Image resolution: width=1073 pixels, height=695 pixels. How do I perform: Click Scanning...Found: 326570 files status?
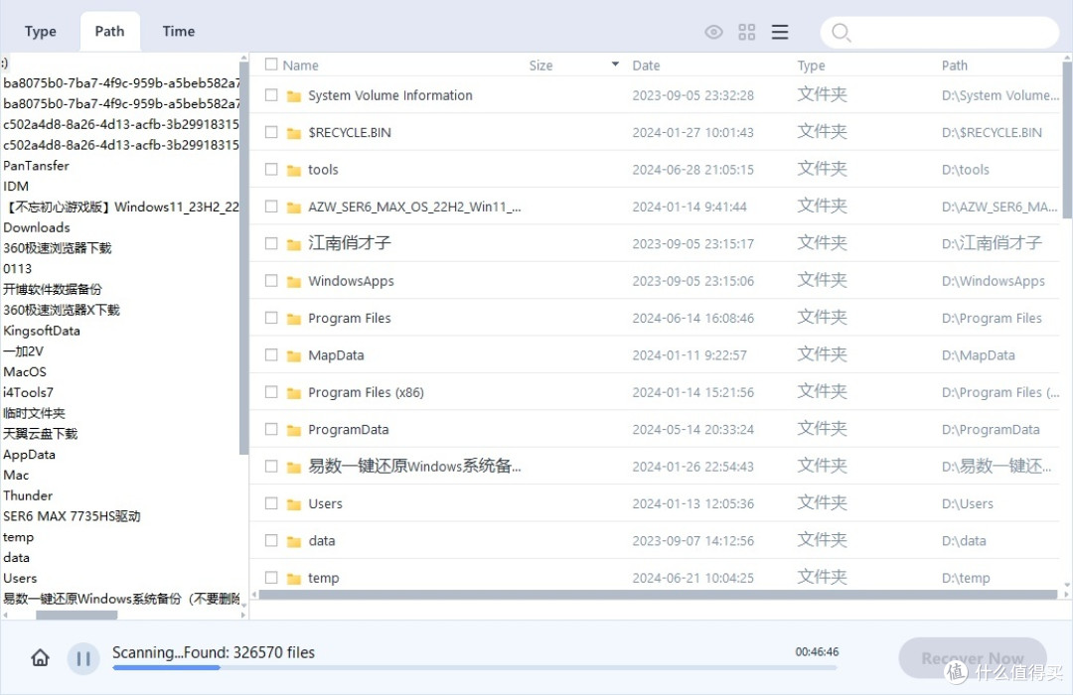tap(214, 652)
